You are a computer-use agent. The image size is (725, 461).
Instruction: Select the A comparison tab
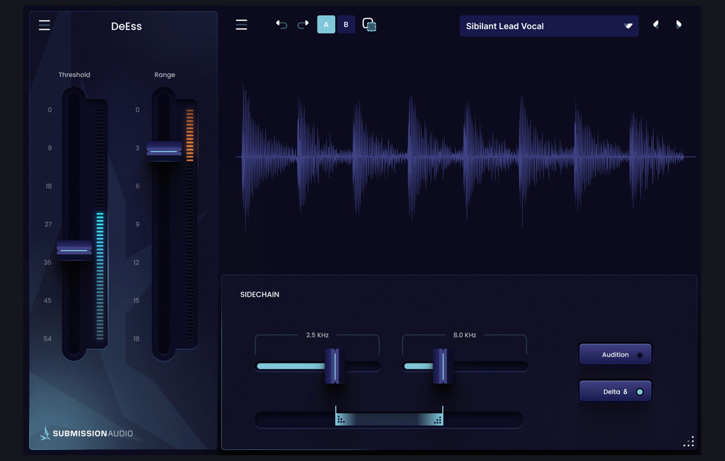coord(326,25)
